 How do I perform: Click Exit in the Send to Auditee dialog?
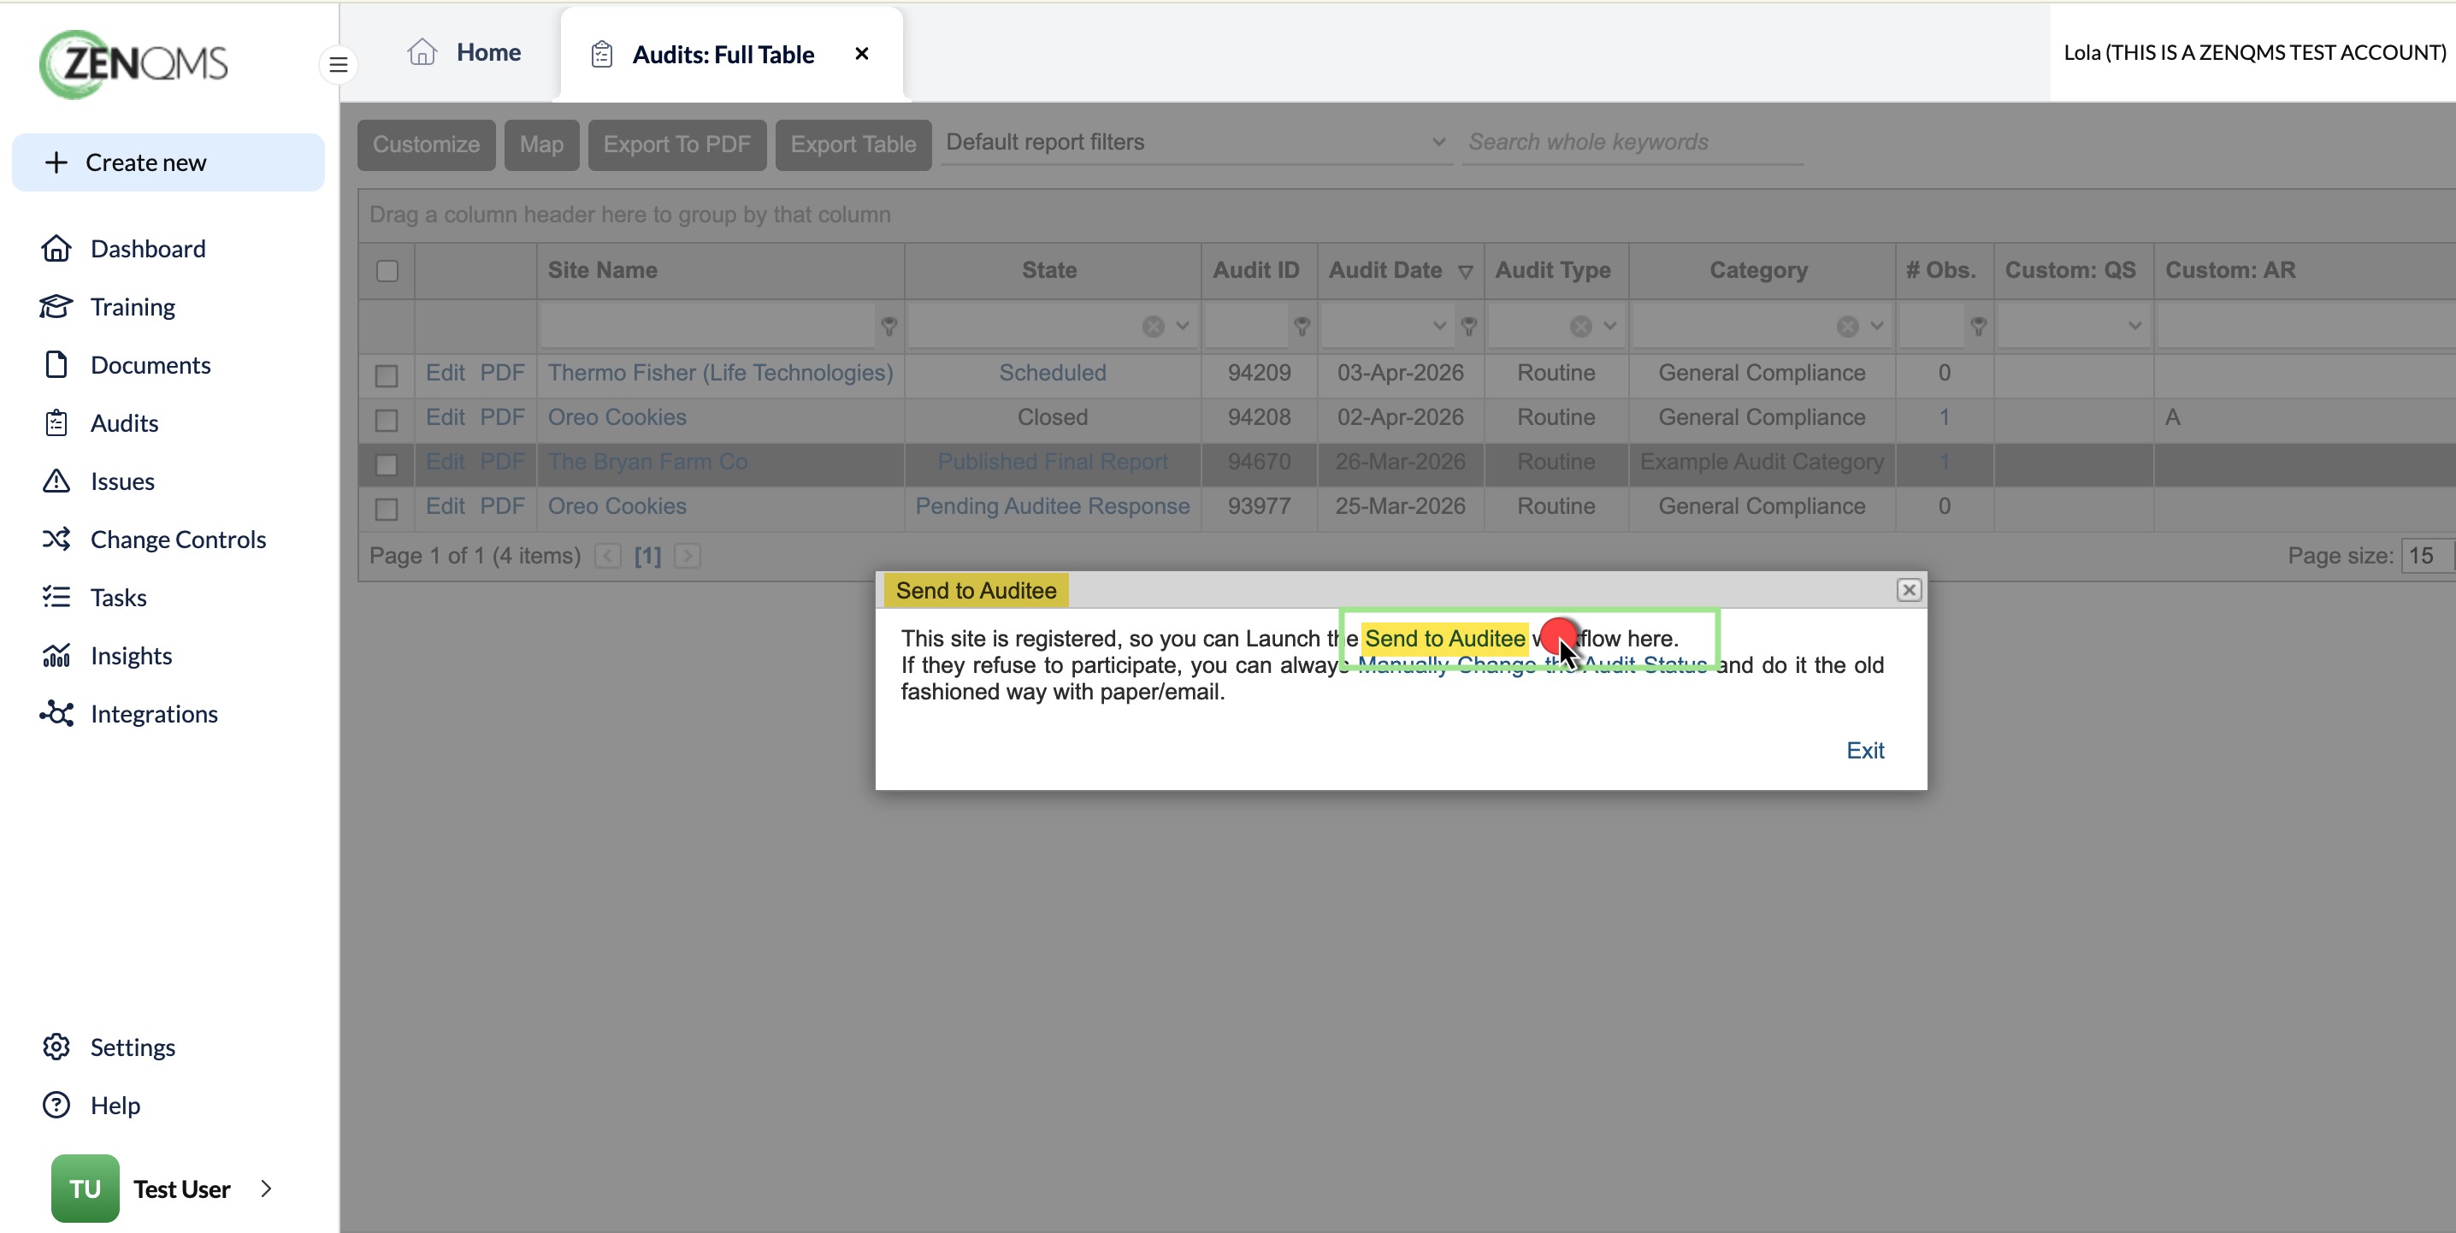point(1865,751)
